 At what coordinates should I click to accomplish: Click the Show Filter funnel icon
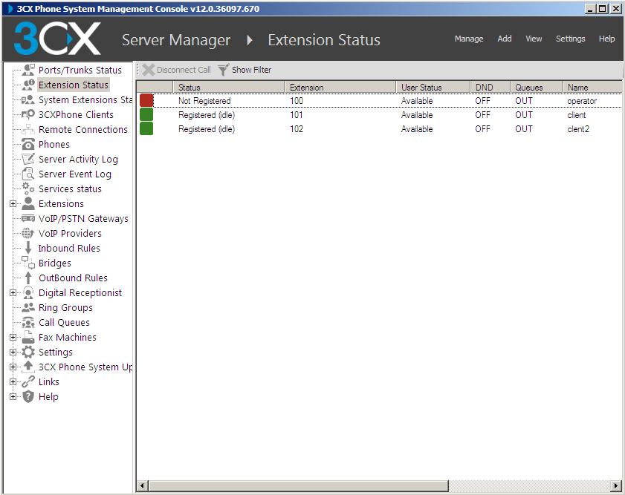click(223, 70)
